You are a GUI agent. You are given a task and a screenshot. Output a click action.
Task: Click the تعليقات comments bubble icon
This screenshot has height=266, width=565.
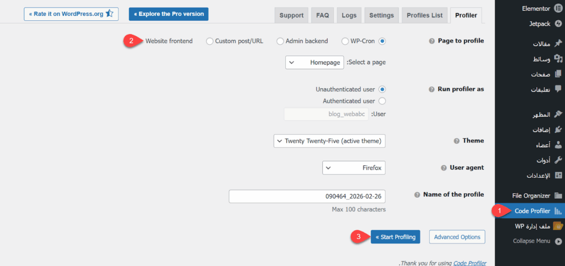558,89
